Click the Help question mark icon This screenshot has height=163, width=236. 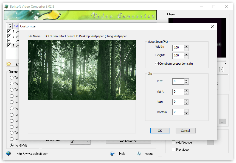pos(112,154)
